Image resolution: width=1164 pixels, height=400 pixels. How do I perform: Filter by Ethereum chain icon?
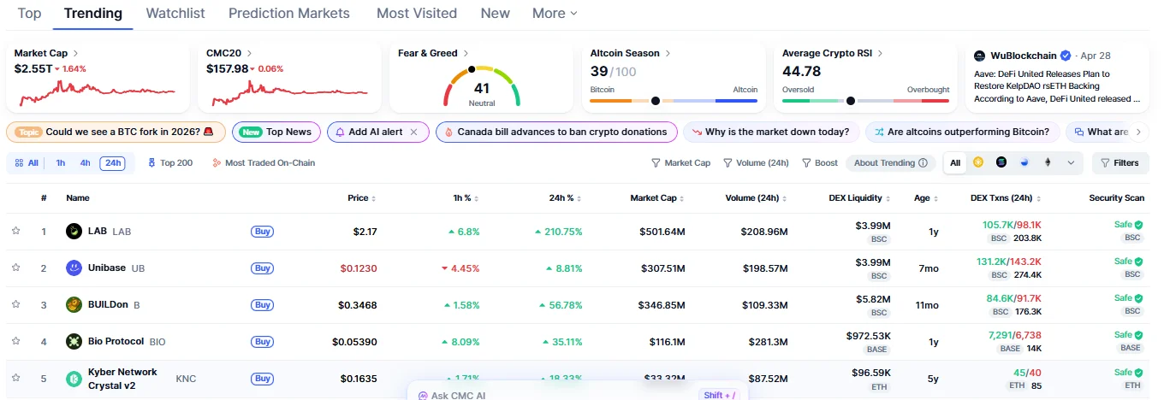pyautogui.click(x=1048, y=162)
